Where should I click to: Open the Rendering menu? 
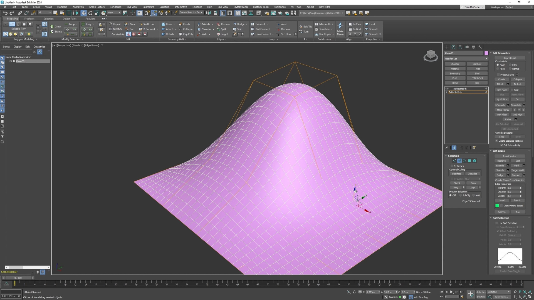[115, 7]
